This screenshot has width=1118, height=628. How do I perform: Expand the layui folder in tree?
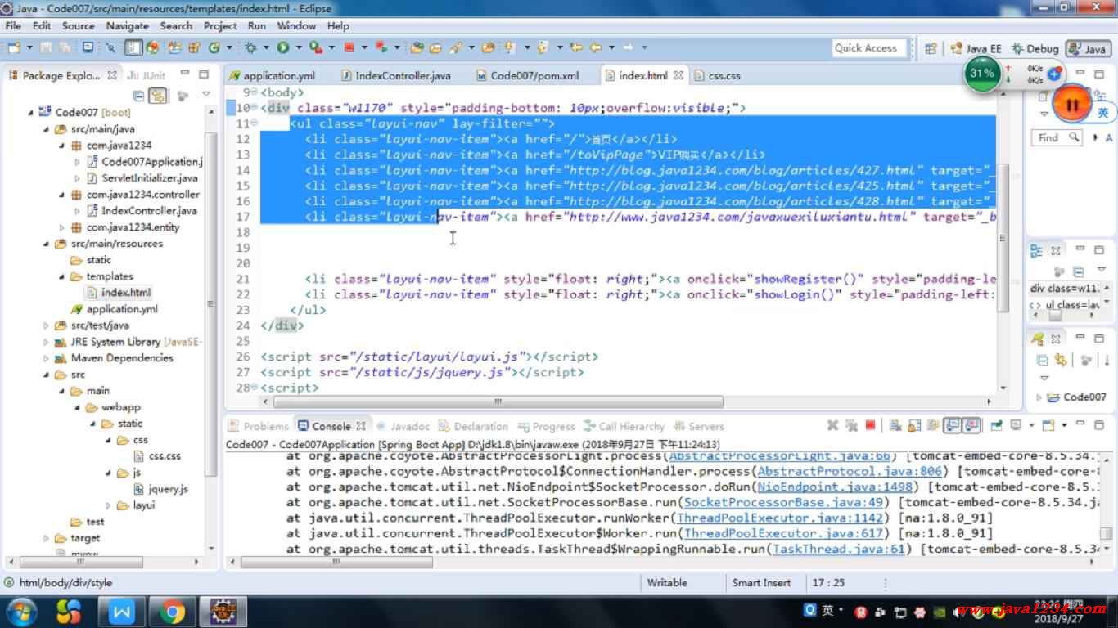tap(108, 505)
